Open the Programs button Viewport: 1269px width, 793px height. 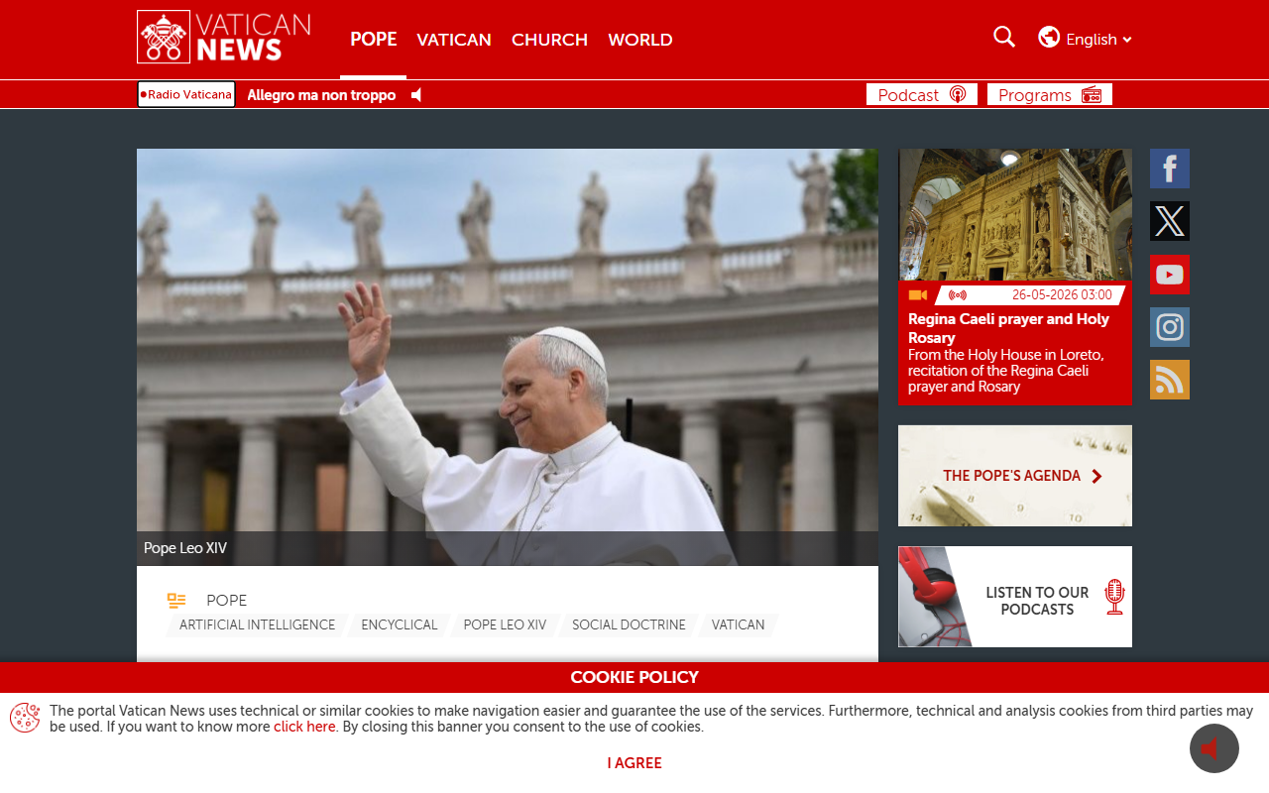pyautogui.click(x=1050, y=94)
